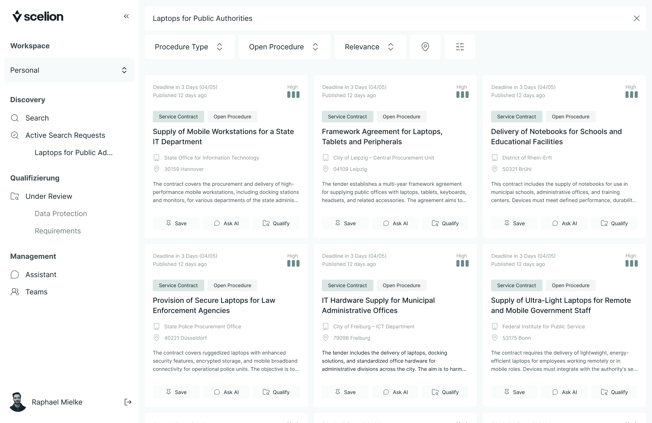Image resolution: width=652 pixels, height=423 pixels.
Task: Ask AI about IT Hardware Supply for Municipal Offices
Action: tap(395, 392)
